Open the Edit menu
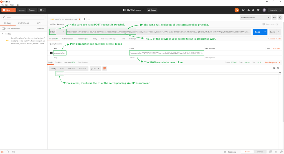The width and height of the screenshot is (284, 154). tap(7, 5)
